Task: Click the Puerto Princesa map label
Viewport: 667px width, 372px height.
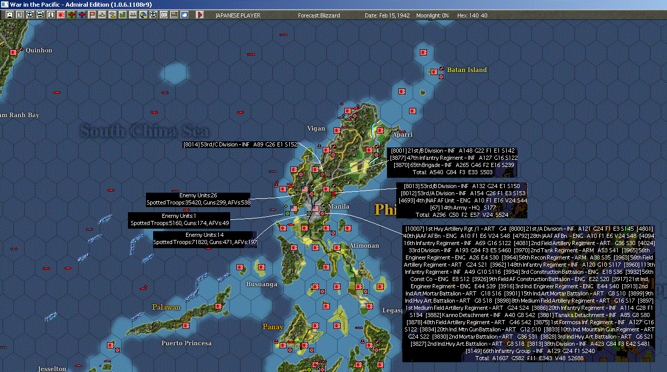Action: 187,343
